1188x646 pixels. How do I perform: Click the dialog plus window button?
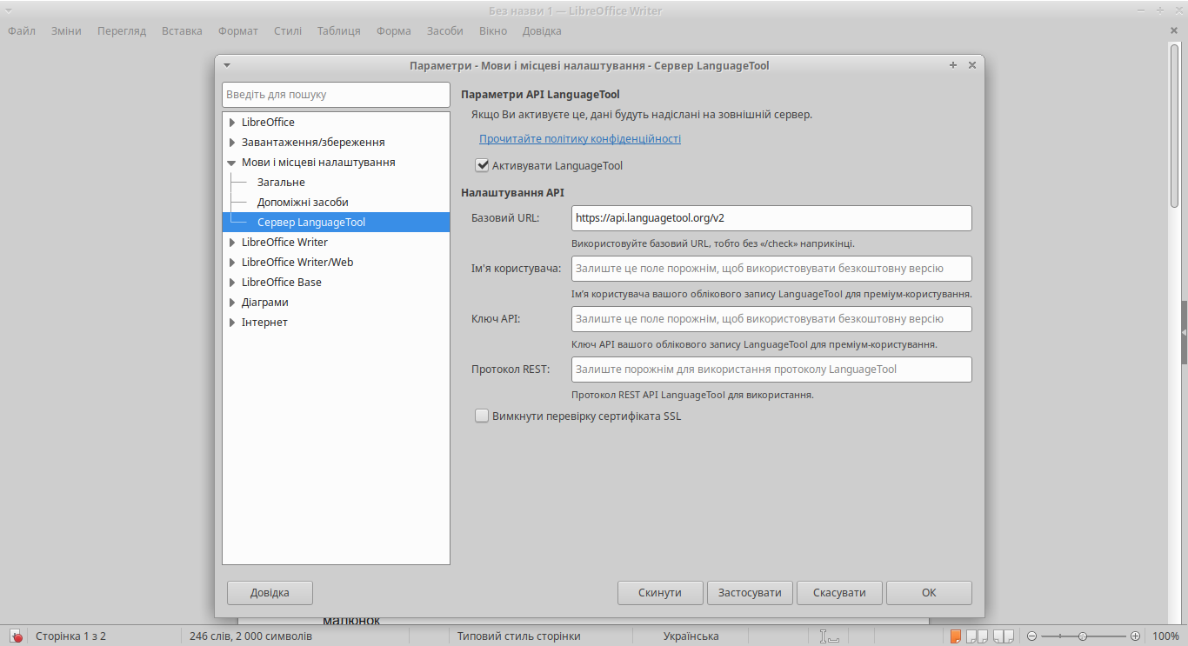tap(953, 65)
